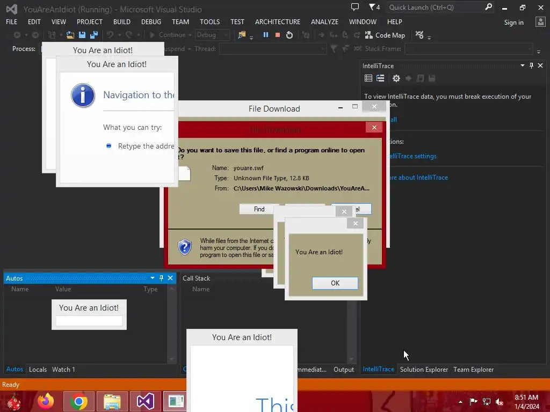Click the text box in small Idiot window
This screenshot has width=550, height=412.
(89, 321)
